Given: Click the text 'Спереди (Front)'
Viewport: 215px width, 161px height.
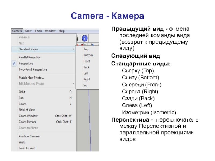Looking at the screenshot, I should tap(142, 85).
